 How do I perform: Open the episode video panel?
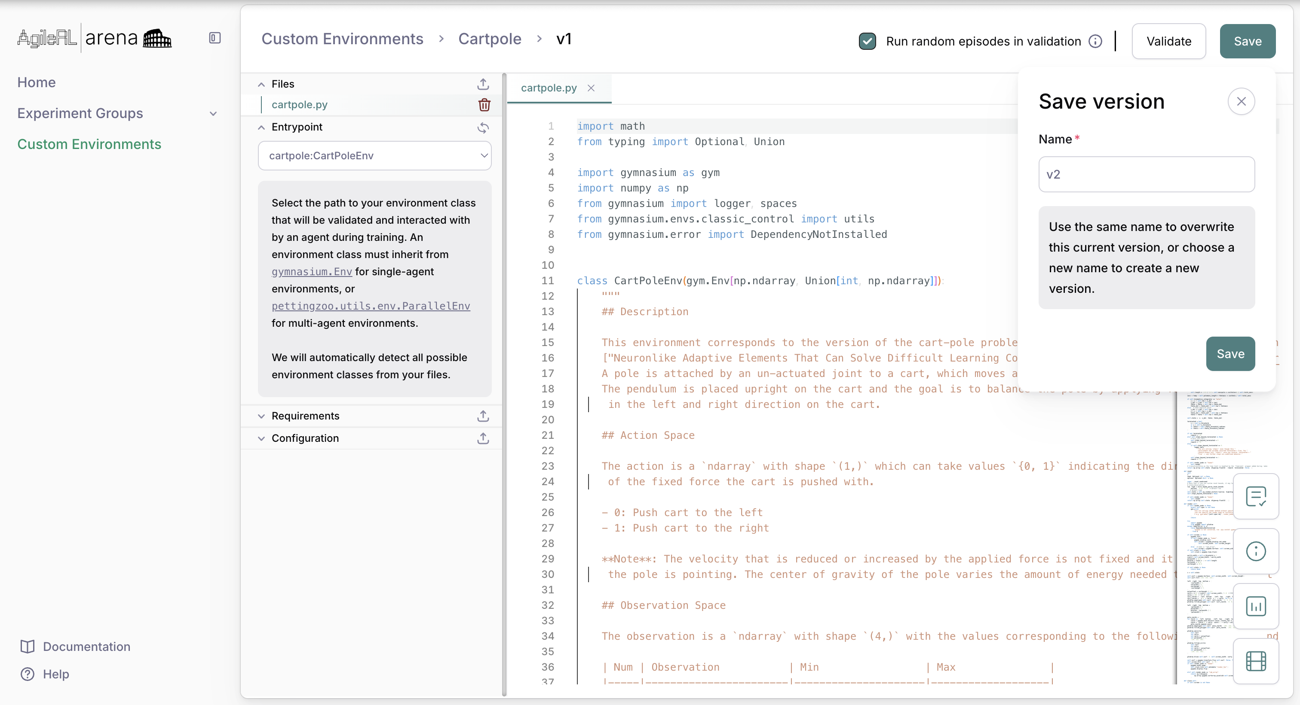1257,661
